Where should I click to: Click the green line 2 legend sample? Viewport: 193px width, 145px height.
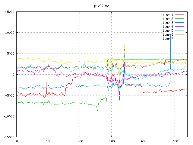click(x=180, y=19)
